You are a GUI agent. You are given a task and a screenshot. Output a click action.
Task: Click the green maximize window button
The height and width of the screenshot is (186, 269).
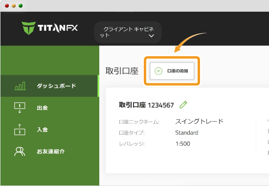pos(21,6)
